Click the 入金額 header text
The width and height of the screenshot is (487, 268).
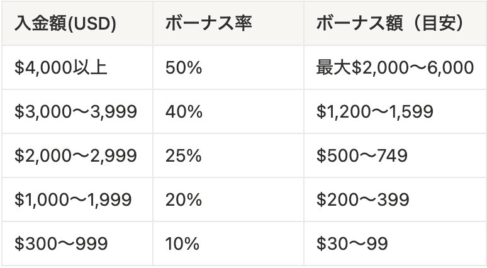tap(40, 23)
